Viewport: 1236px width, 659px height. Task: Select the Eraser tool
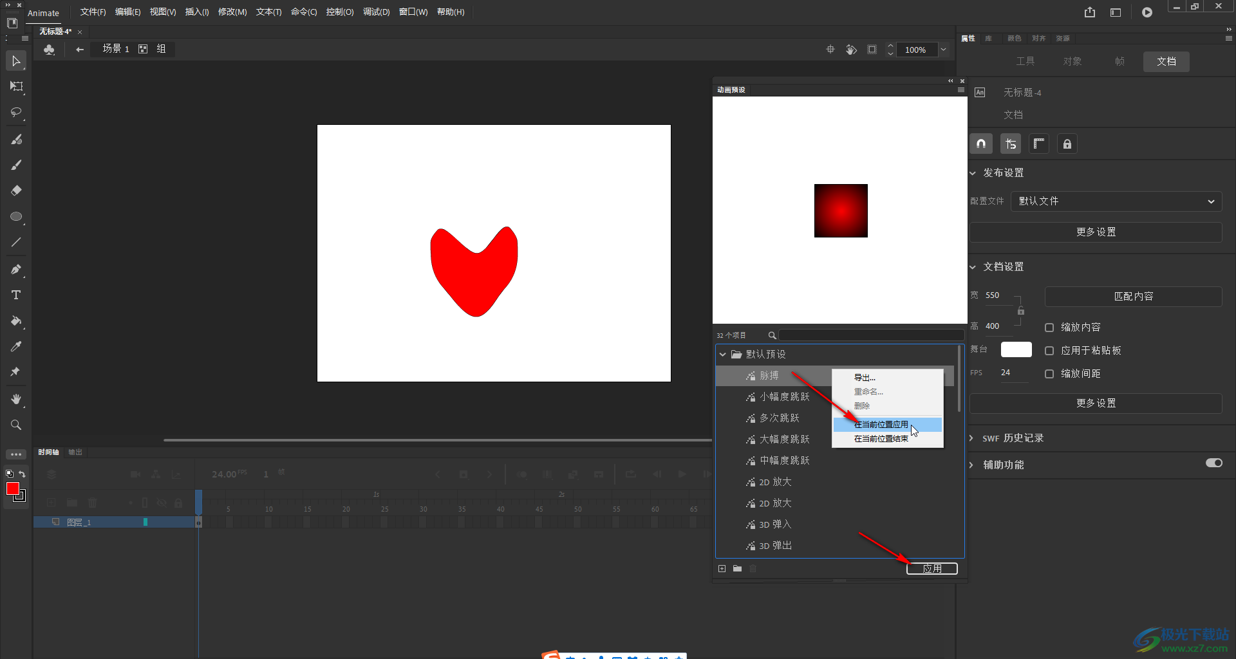[x=16, y=190]
